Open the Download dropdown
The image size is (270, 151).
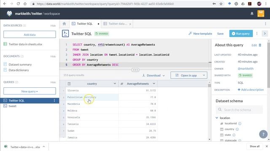click(x=154, y=75)
